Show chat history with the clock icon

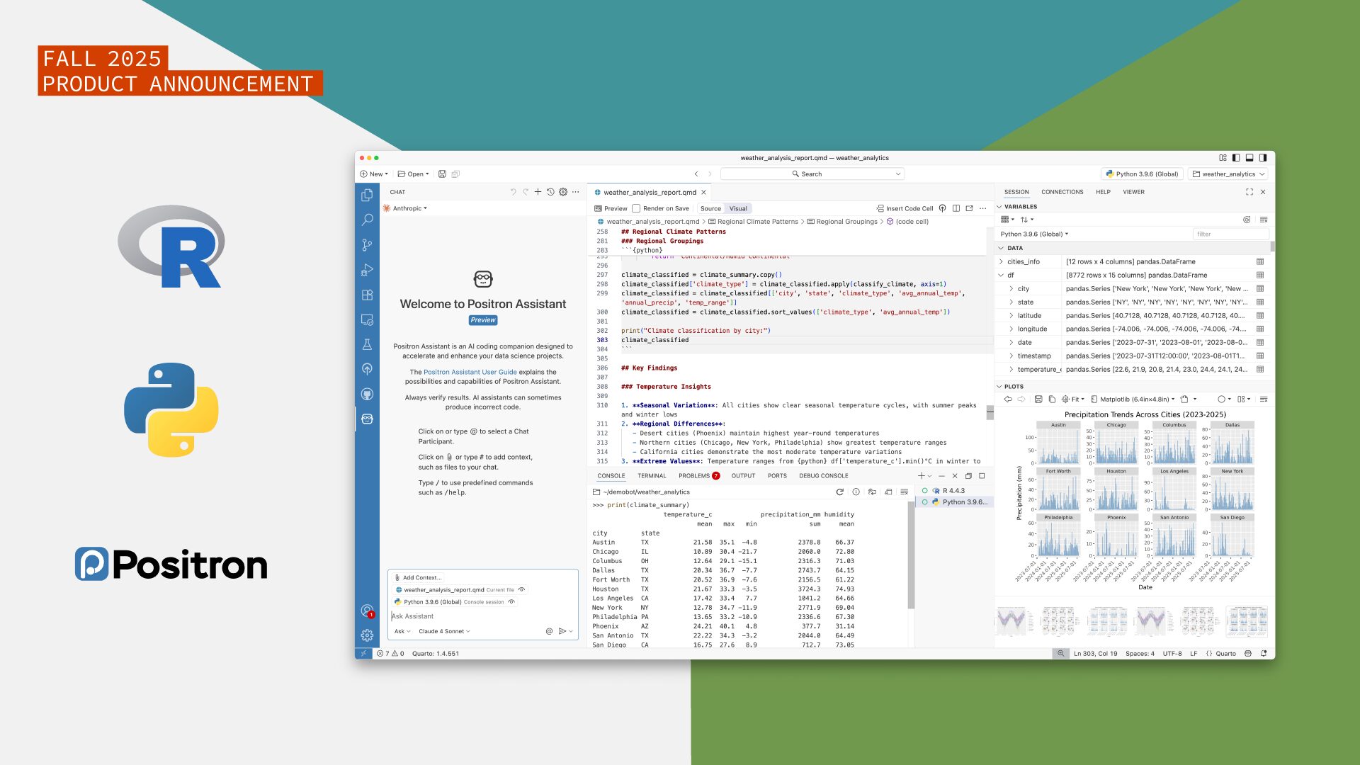tap(550, 192)
